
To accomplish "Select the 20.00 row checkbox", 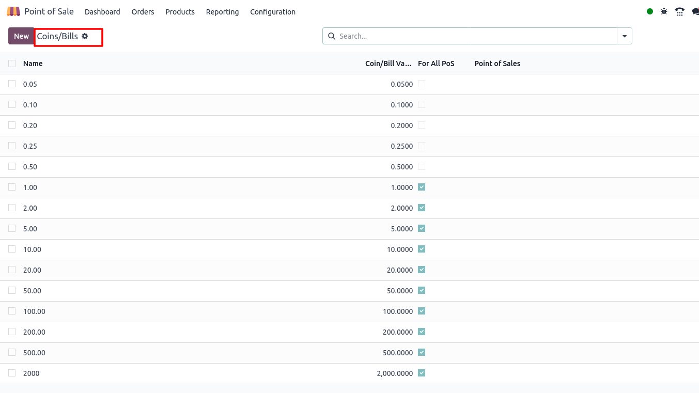I will pyautogui.click(x=12, y=270).
